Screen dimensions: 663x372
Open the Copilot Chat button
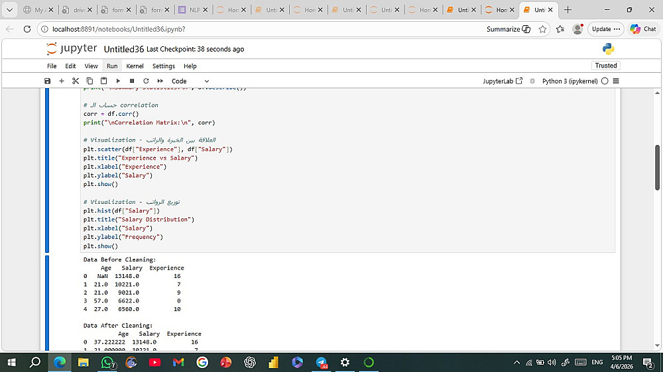643,29
